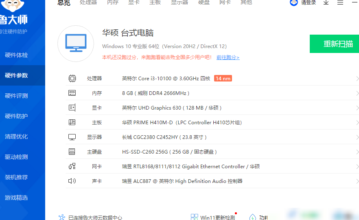Screen dimensions: 359x220
Task: Switch to the 主板 tab
Action: pos(155,2)
